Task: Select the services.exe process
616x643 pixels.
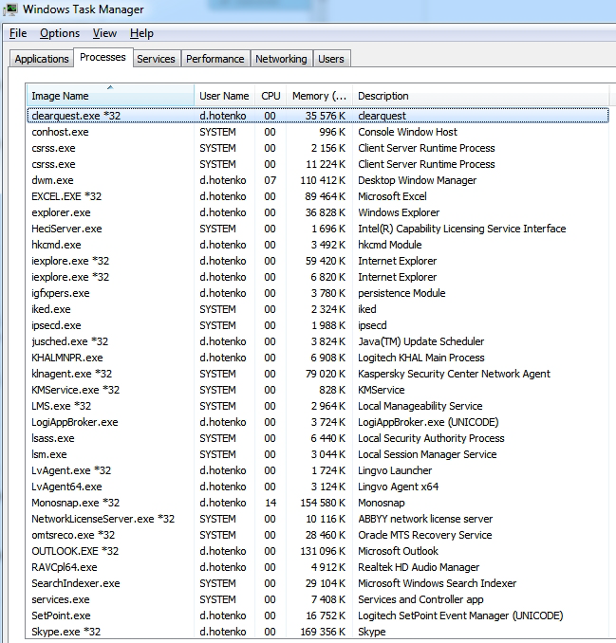Action: [318, 599]
